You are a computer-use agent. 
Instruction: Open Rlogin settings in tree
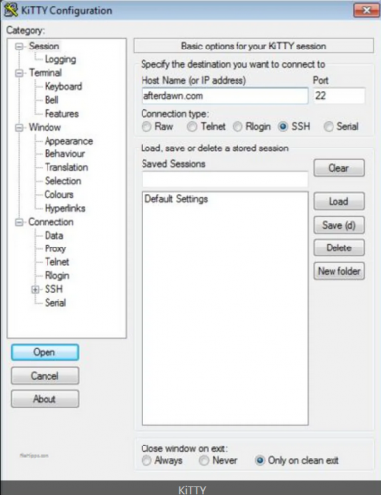tap(57, 276)
